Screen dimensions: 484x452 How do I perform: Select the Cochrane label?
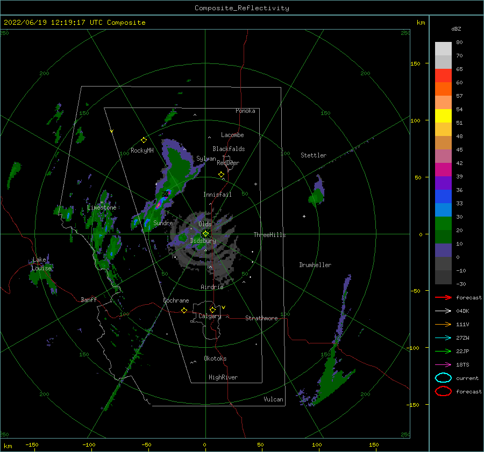coord(176,300)
